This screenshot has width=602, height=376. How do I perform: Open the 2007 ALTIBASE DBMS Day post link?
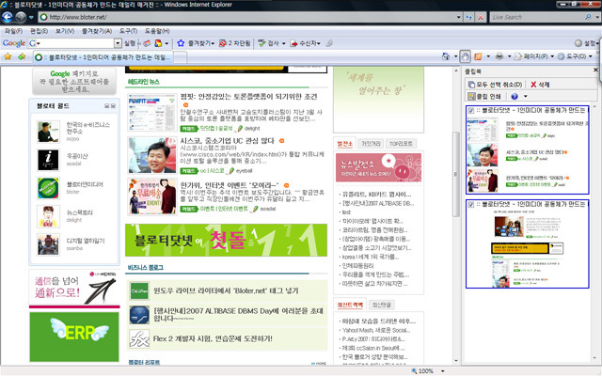click(x=238, y=315)
